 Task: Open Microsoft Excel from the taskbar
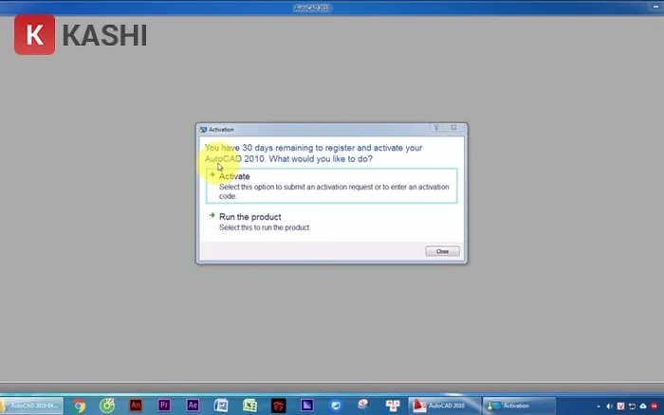click(249, 406)
